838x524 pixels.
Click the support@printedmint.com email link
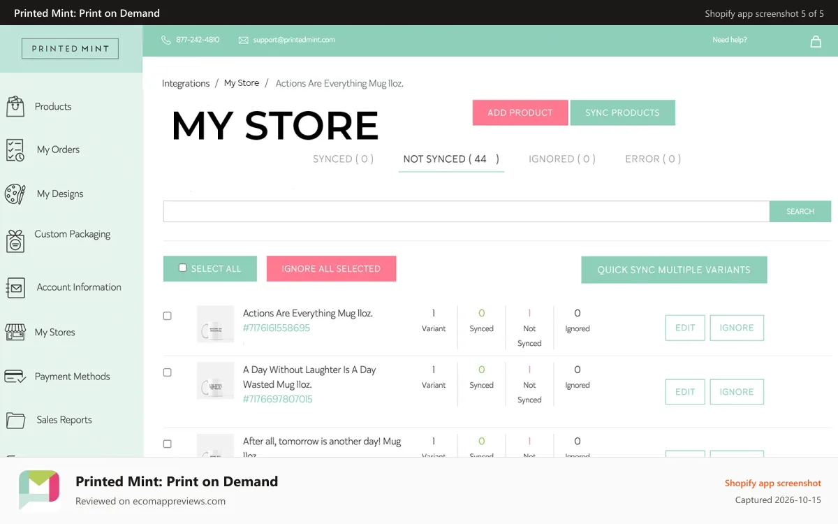[x=294, y=40]
